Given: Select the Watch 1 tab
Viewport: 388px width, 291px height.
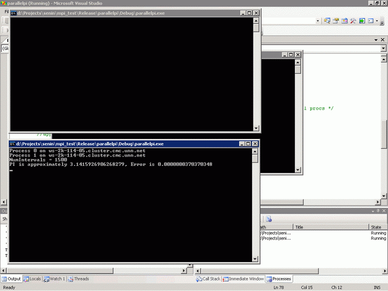Looking at the screenshot, I should pos(54,278).
